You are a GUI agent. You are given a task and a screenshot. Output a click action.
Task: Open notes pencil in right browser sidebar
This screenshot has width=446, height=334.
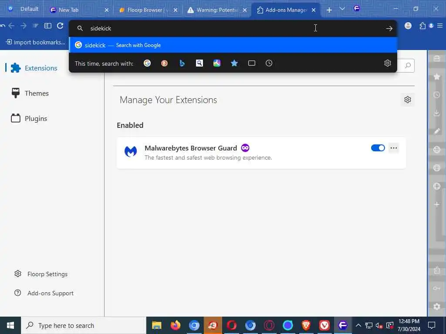coord(437,131)
